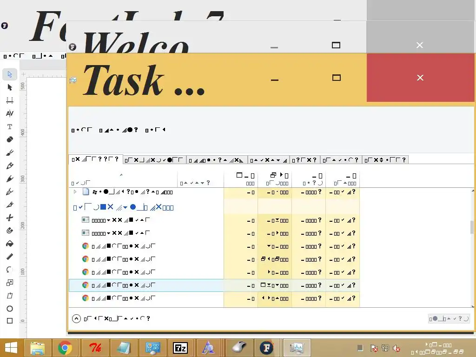Select the Element tool black arrow
Image resolution: width=476 pixels, height=357 pixels.
[10, 87]
